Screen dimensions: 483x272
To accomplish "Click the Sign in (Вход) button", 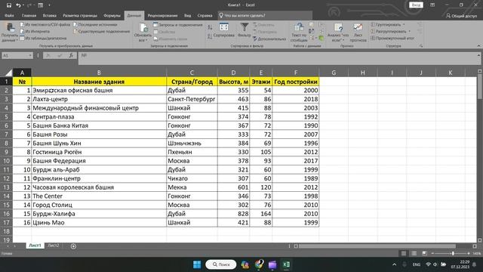I will (416, 5).
